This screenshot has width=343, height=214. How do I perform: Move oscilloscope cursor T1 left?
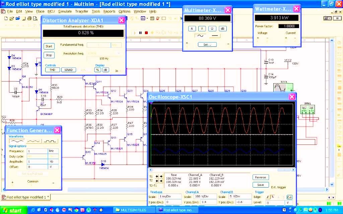click(157, 177)
